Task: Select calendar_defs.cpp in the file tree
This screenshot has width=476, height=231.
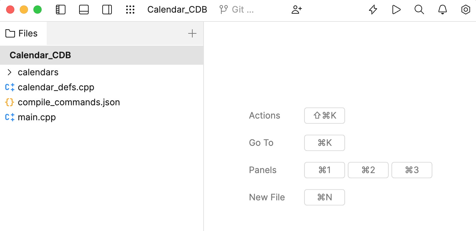Action: click(x=56, y=87)
